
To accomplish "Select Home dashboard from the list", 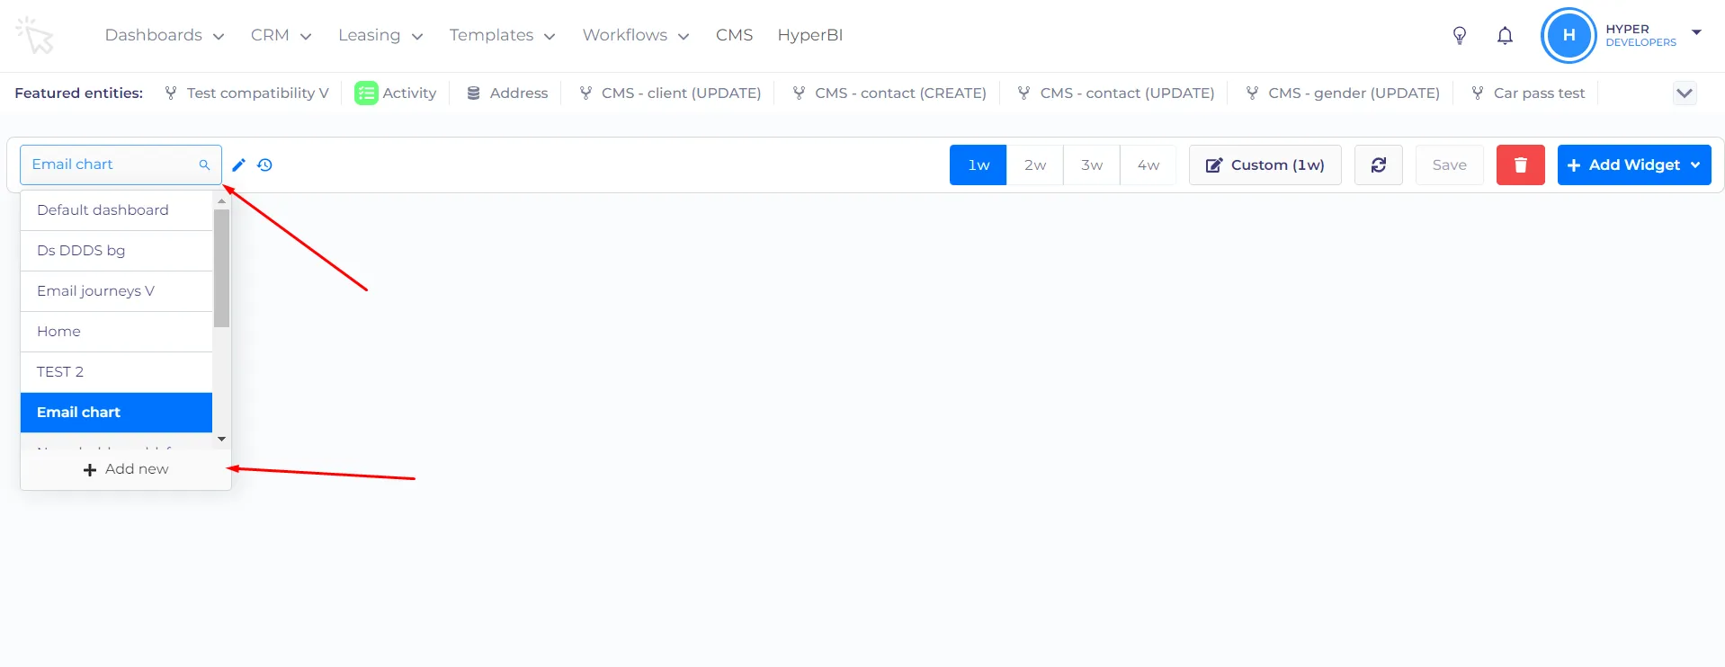I will 116,332.
